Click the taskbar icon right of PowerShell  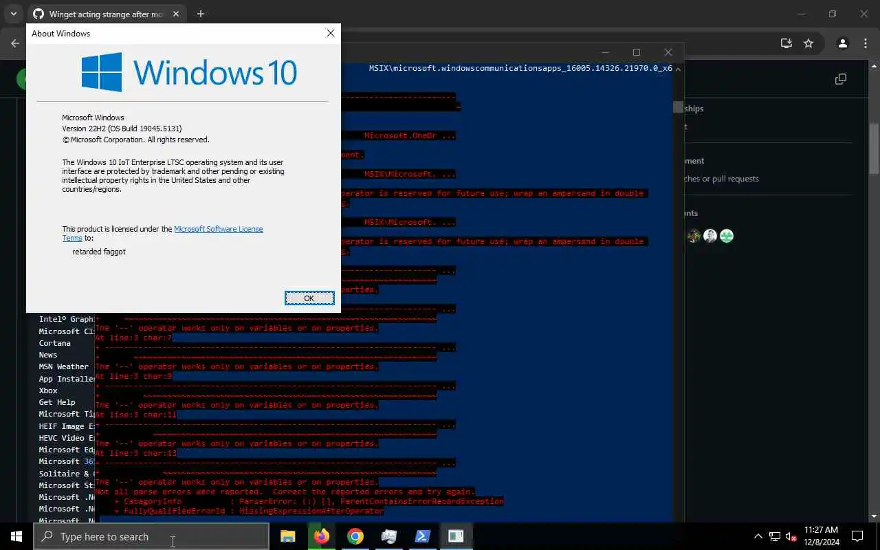tap(456, 536)
